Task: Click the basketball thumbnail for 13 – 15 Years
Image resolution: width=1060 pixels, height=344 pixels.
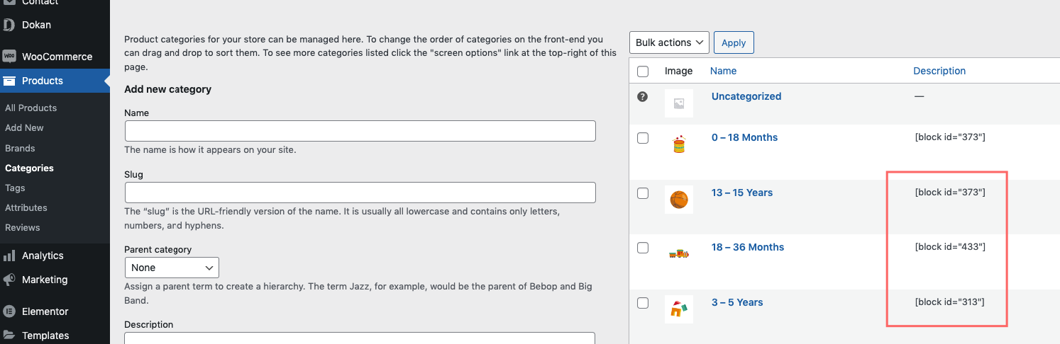Action: coord(679,200)
